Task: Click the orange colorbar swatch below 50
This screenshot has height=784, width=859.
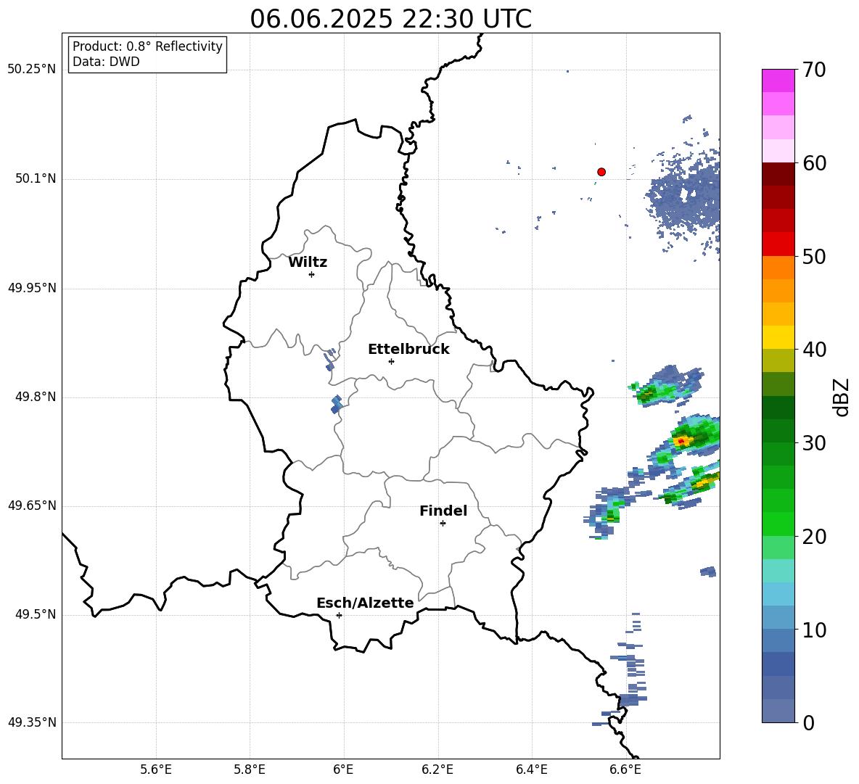Action: [778, 267]
